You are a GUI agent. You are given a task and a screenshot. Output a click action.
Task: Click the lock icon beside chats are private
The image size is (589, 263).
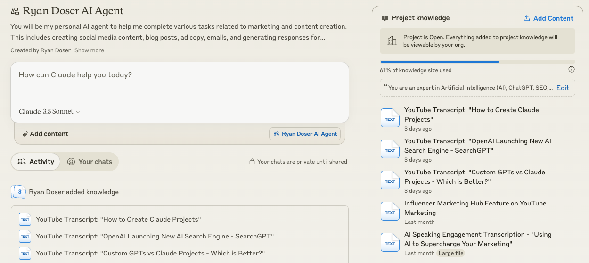pyautogui.click(x=252, y=162)
